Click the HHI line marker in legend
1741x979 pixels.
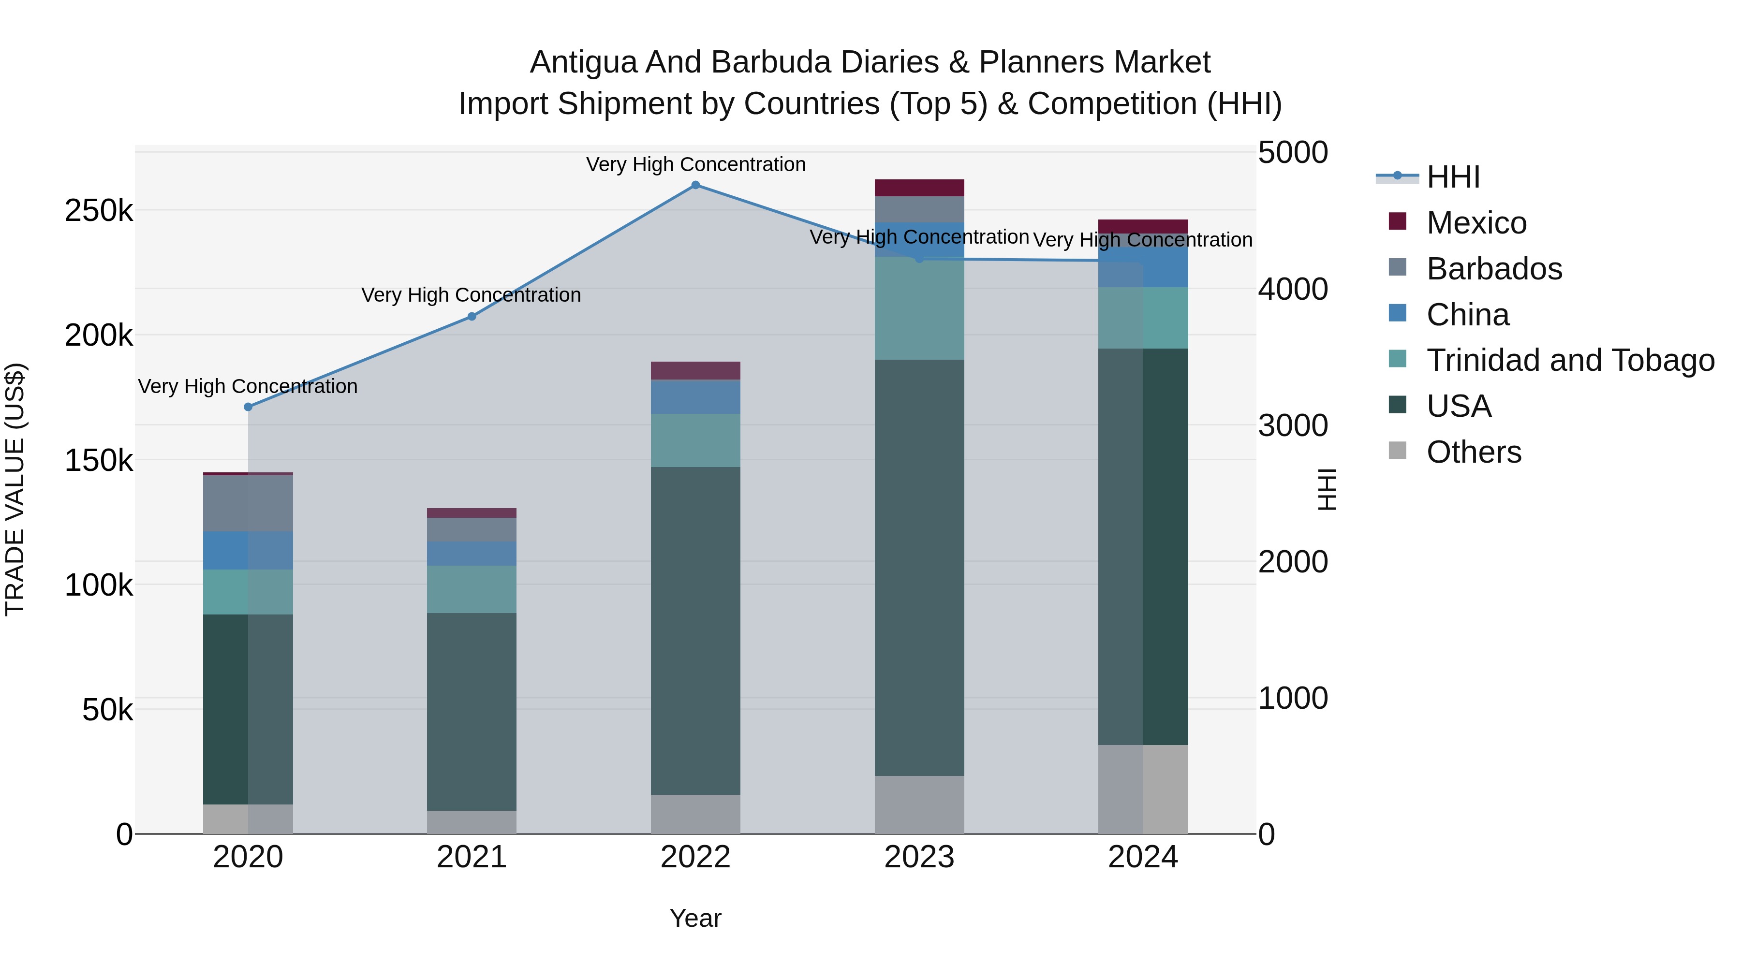pyautogui.click(x=1397, y=175)
